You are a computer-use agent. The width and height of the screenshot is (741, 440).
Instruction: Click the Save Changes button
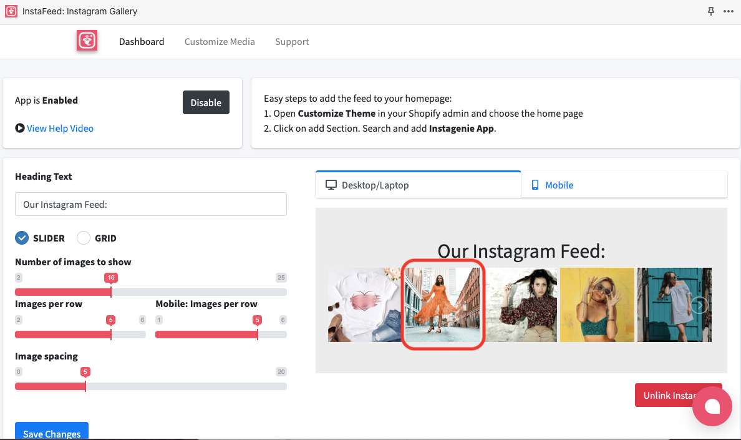coord(52,432)
